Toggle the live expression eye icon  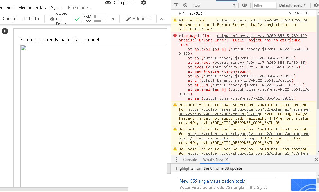coord(244,5)
